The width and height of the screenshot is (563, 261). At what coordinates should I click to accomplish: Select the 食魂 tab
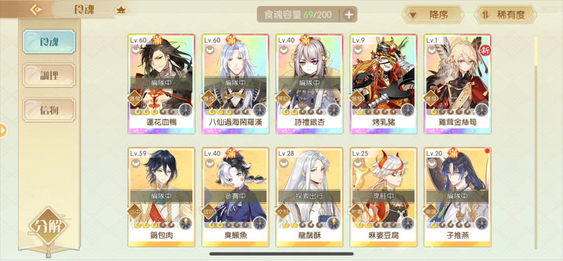click(49, 42)
